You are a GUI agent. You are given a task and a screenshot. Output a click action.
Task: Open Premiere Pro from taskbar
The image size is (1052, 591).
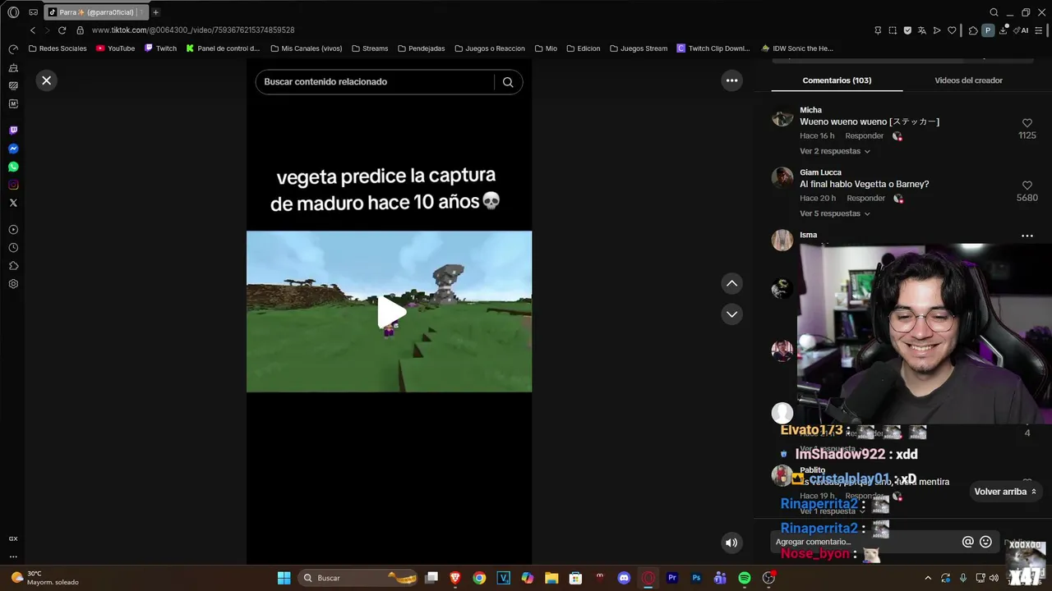[x=672, y=578]
